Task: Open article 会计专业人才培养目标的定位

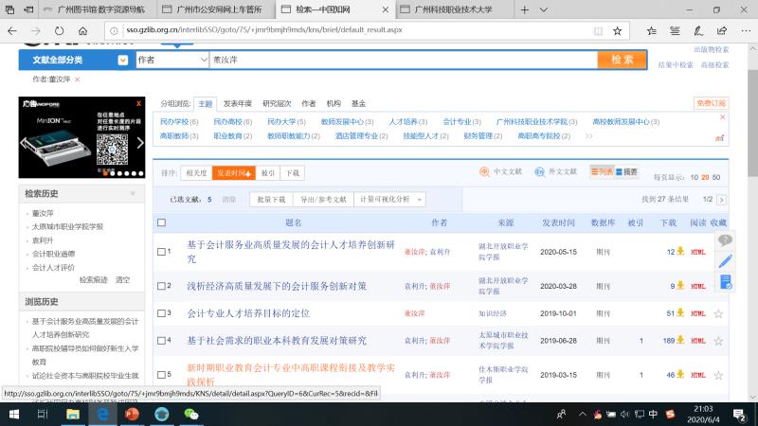Action: 248,313
